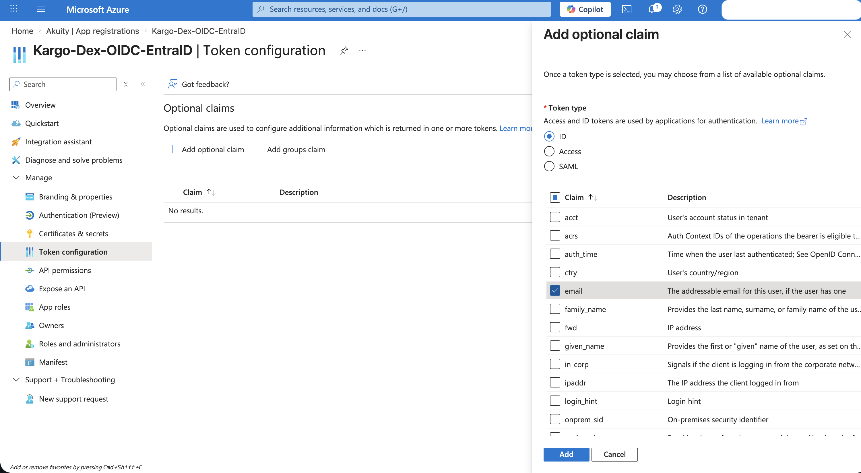Focus the sidebar Search field
861x473 pixels.
pyautogui.click(x=63, y=84)
